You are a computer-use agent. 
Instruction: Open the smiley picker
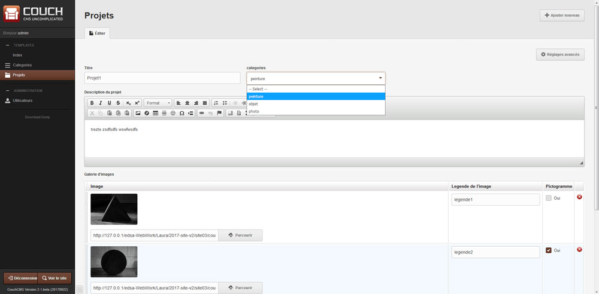click(x=173, y=113)
